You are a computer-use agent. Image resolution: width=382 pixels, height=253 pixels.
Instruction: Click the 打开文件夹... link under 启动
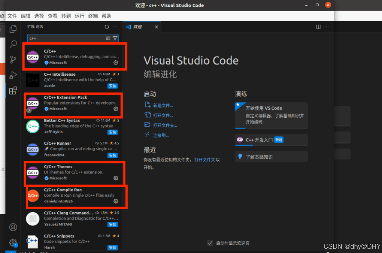click(x=165, y=125)
